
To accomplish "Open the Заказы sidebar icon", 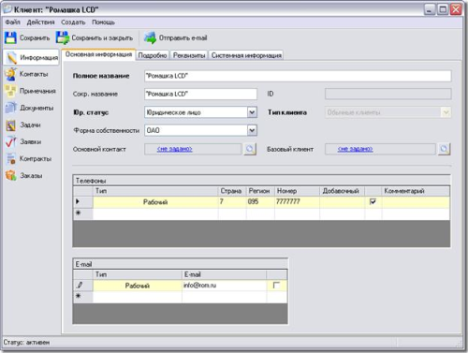I will 11,176.
